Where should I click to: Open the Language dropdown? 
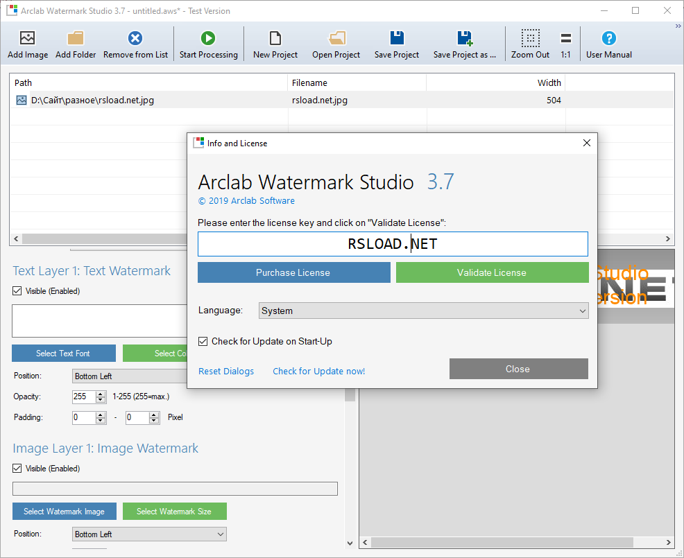point(423,311)
